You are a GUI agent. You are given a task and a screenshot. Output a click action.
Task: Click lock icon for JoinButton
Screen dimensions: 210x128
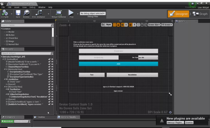(49, 79)
